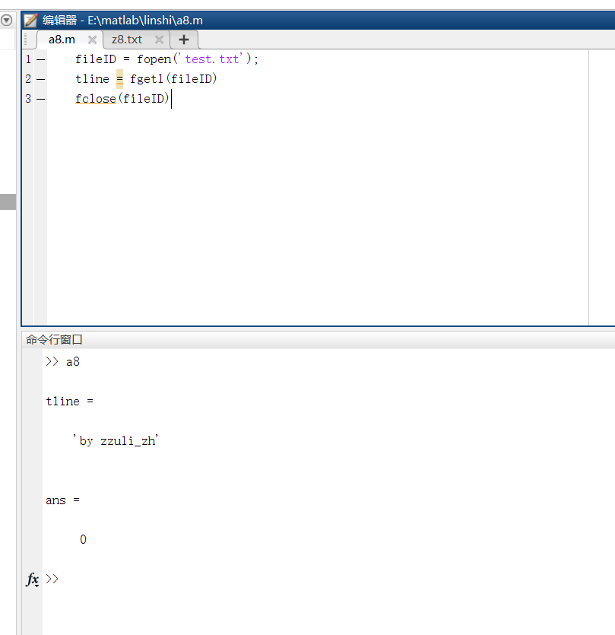Click the highlighted equals sign warning on line 2
This screenshot has height=635, width=615.
click(120, 79)
